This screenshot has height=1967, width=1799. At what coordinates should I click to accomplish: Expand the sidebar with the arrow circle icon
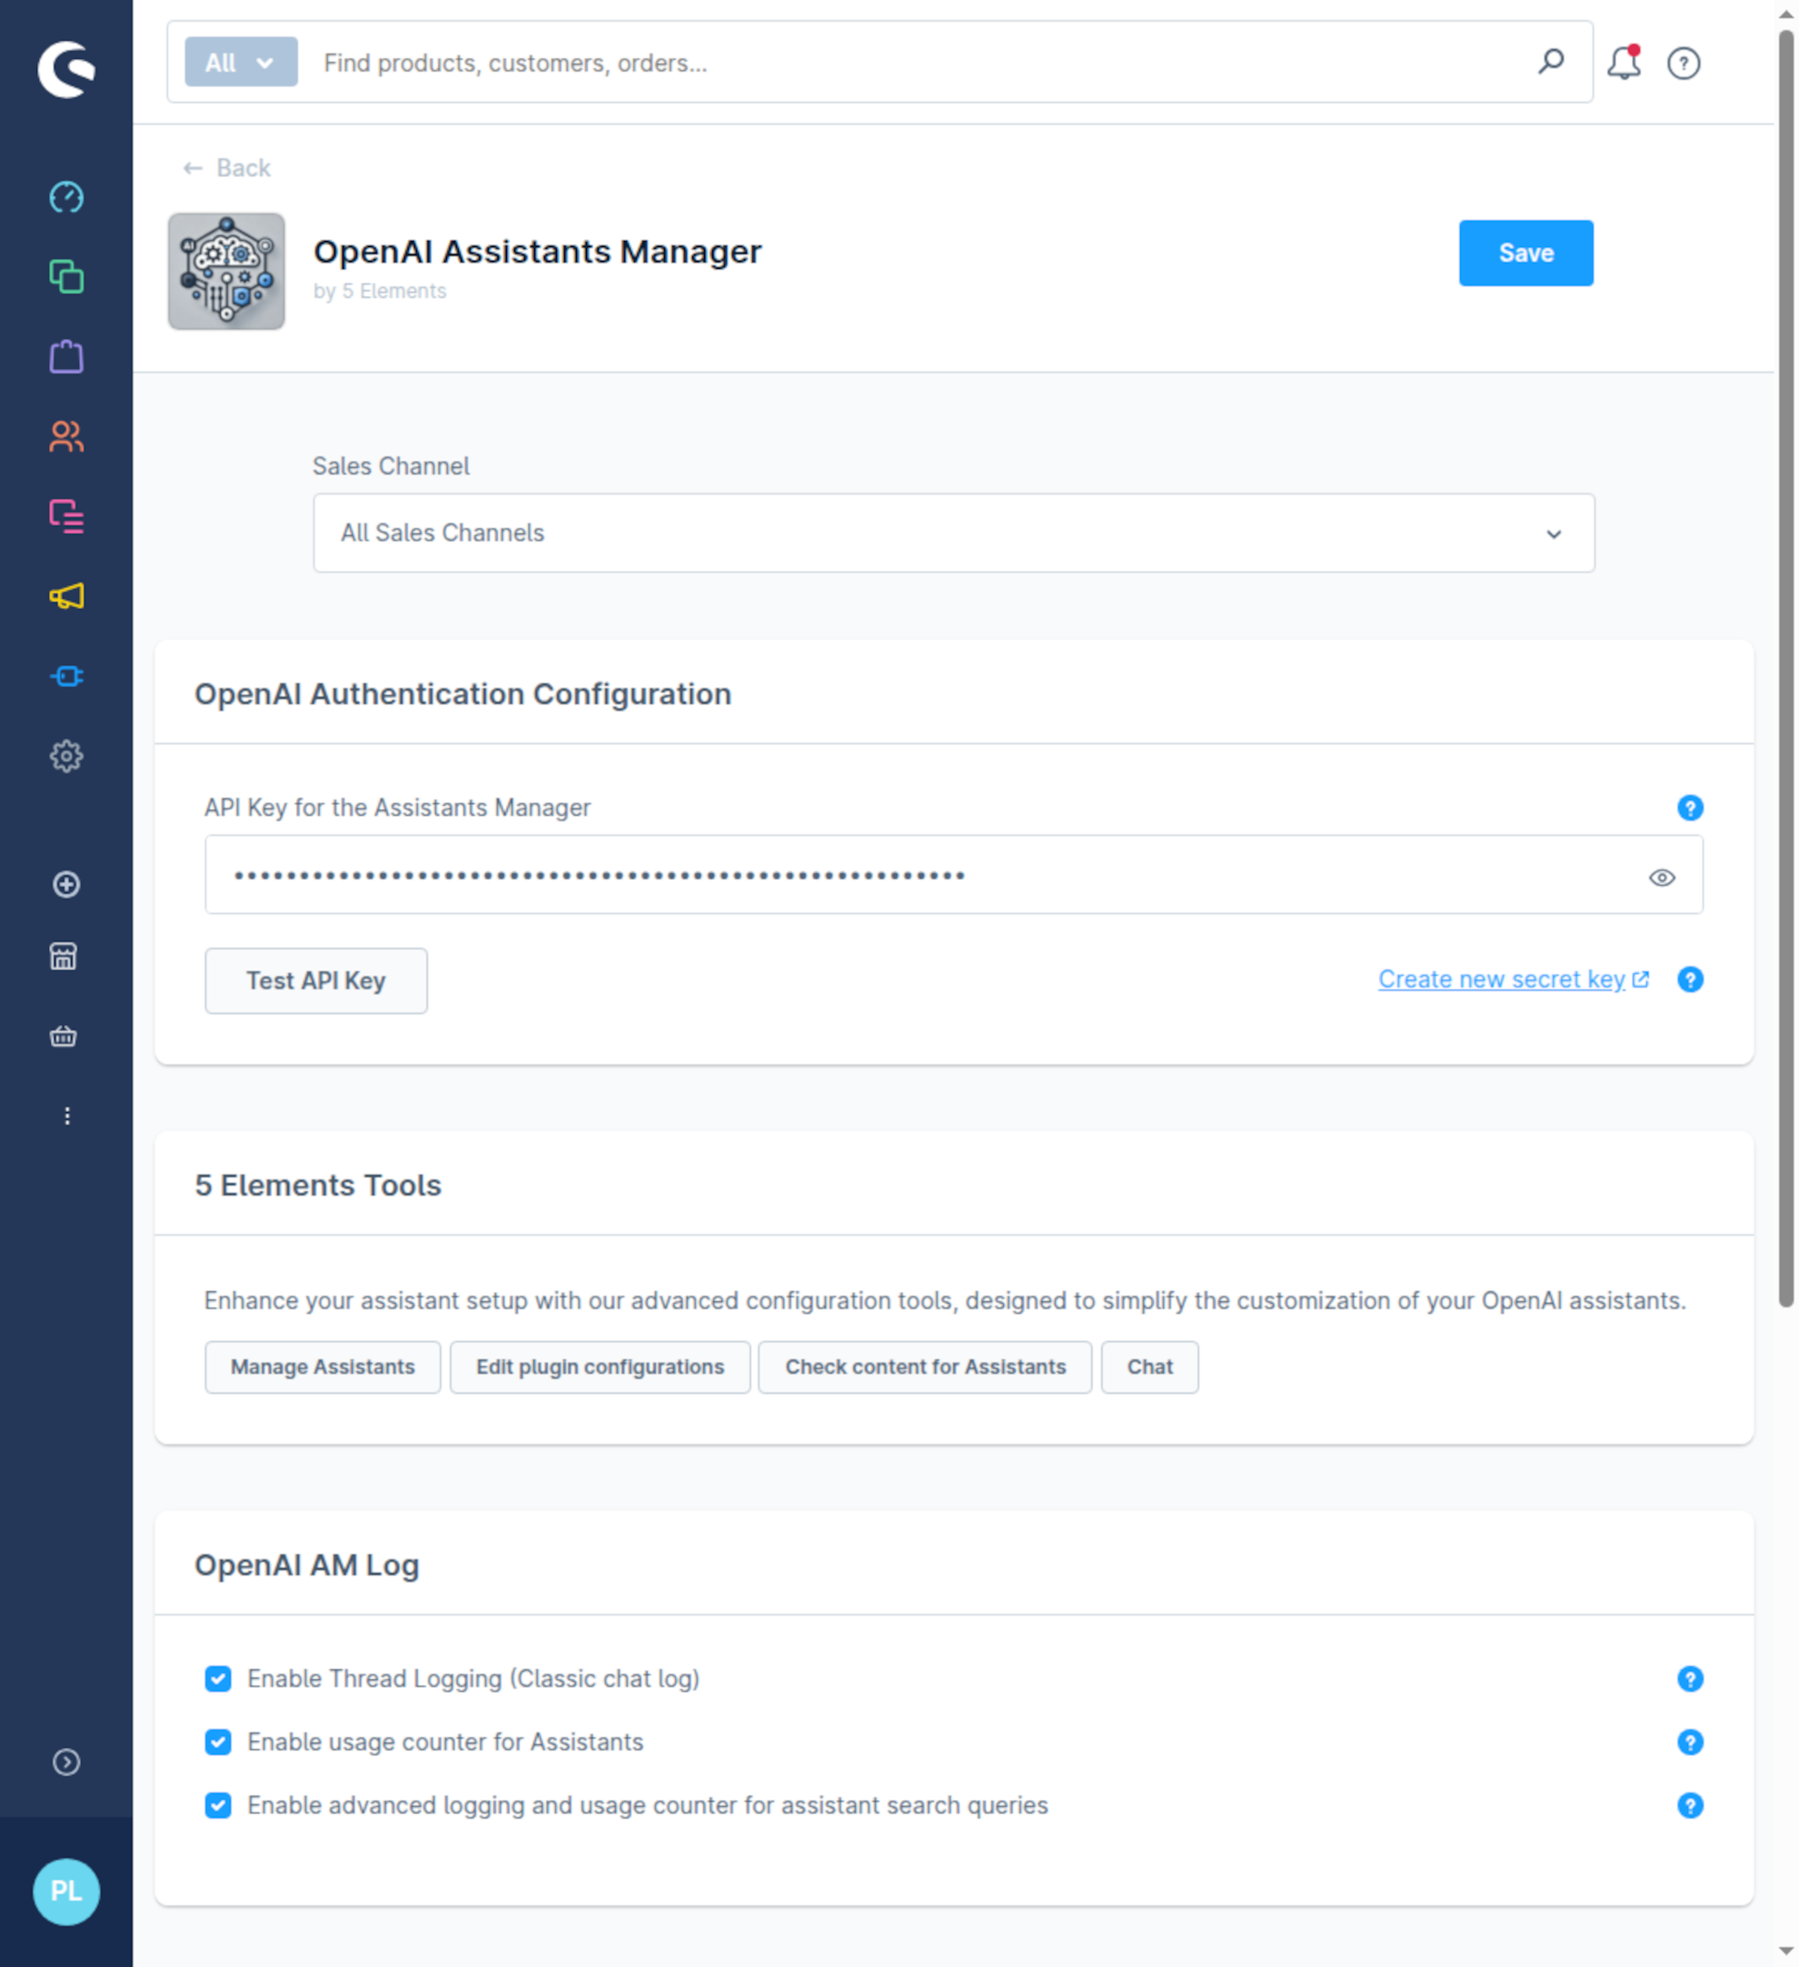[66, 1762]
